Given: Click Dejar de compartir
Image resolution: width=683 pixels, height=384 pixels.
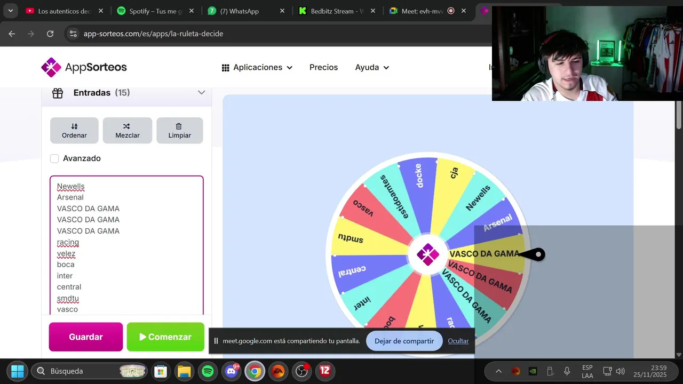Looking at the screenshot, I should pos(404,341).
